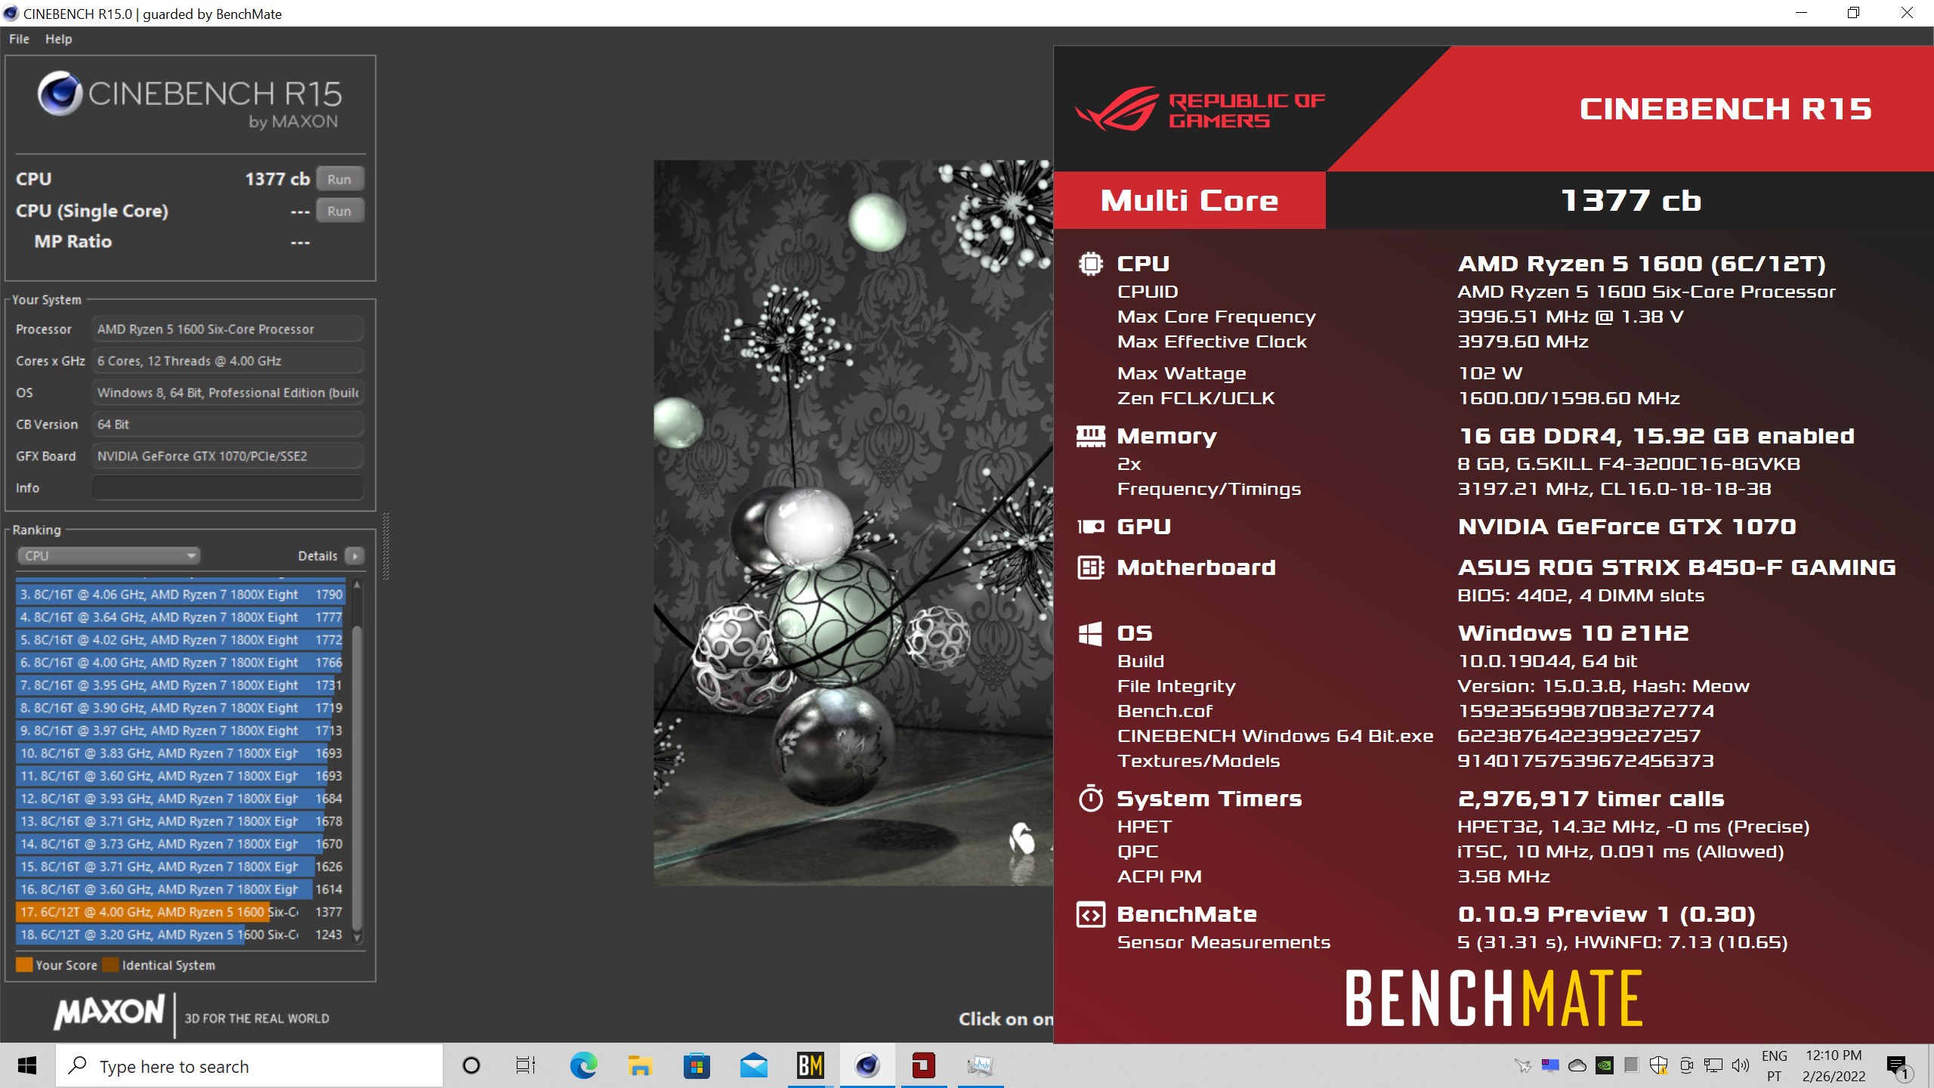Click the Processor field value
The image size is (1934, 1088).
(x=227, y=329)
